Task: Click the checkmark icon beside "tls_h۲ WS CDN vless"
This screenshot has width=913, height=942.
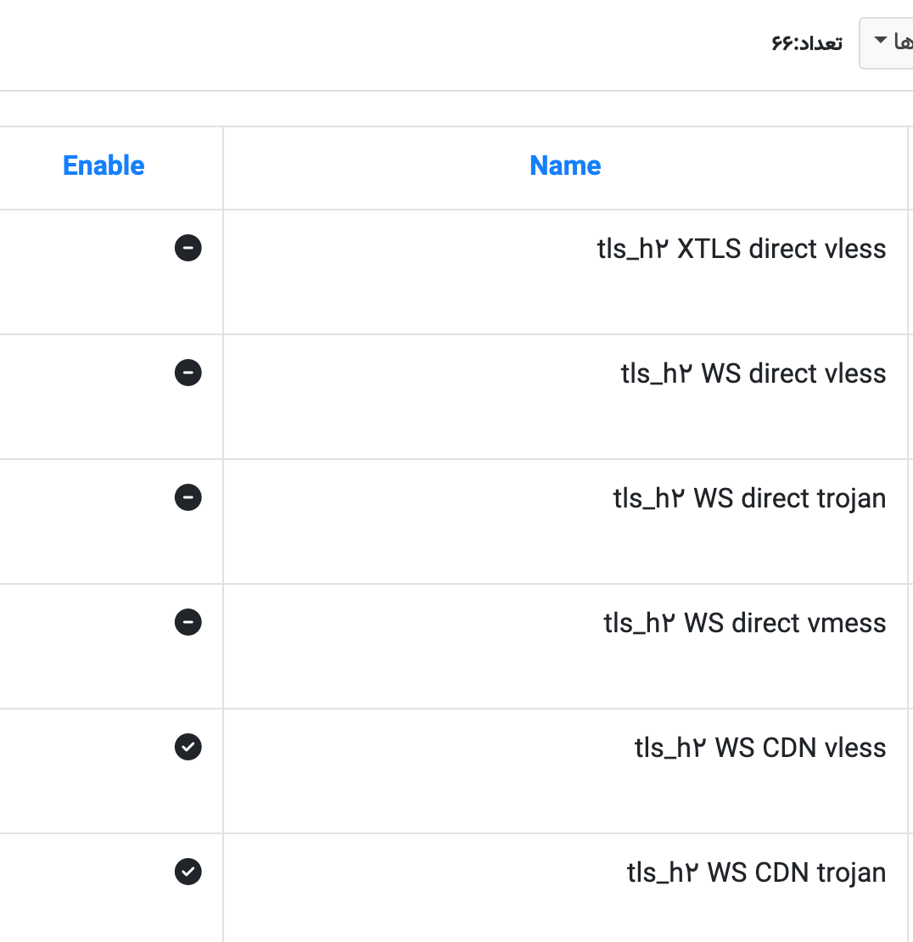Action: coord(188,747)
